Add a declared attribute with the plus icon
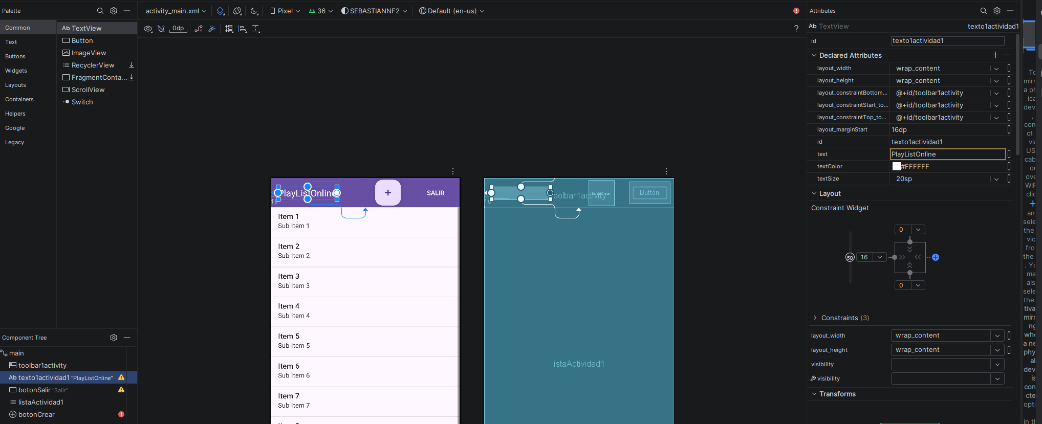This screenshot has width=1042, height=424. tap(995, 55)
